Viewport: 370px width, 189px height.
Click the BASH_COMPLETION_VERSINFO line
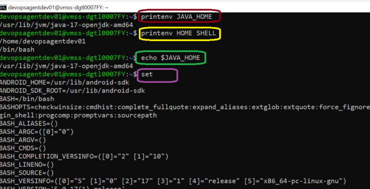point(84,156)
